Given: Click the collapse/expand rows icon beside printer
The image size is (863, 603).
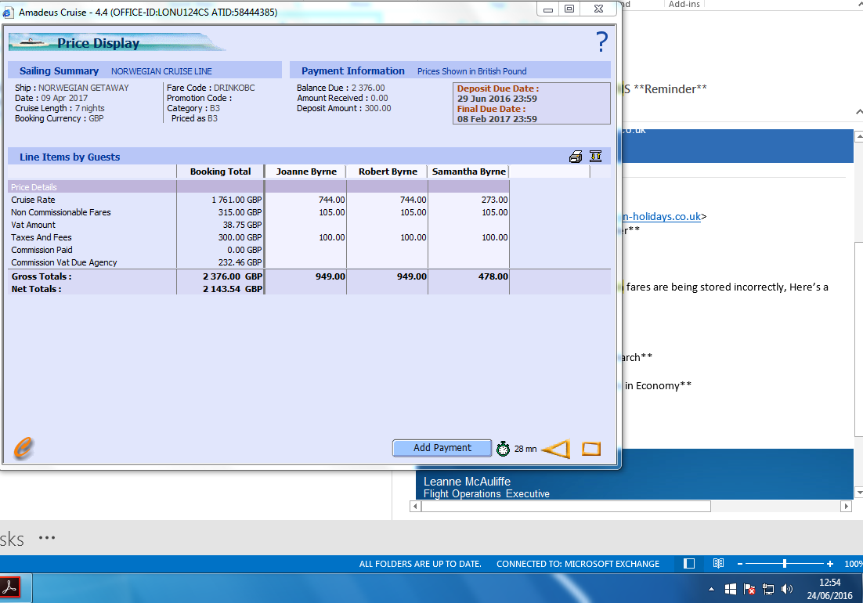Looking at the screenshot, I should (x=595, y=157).
